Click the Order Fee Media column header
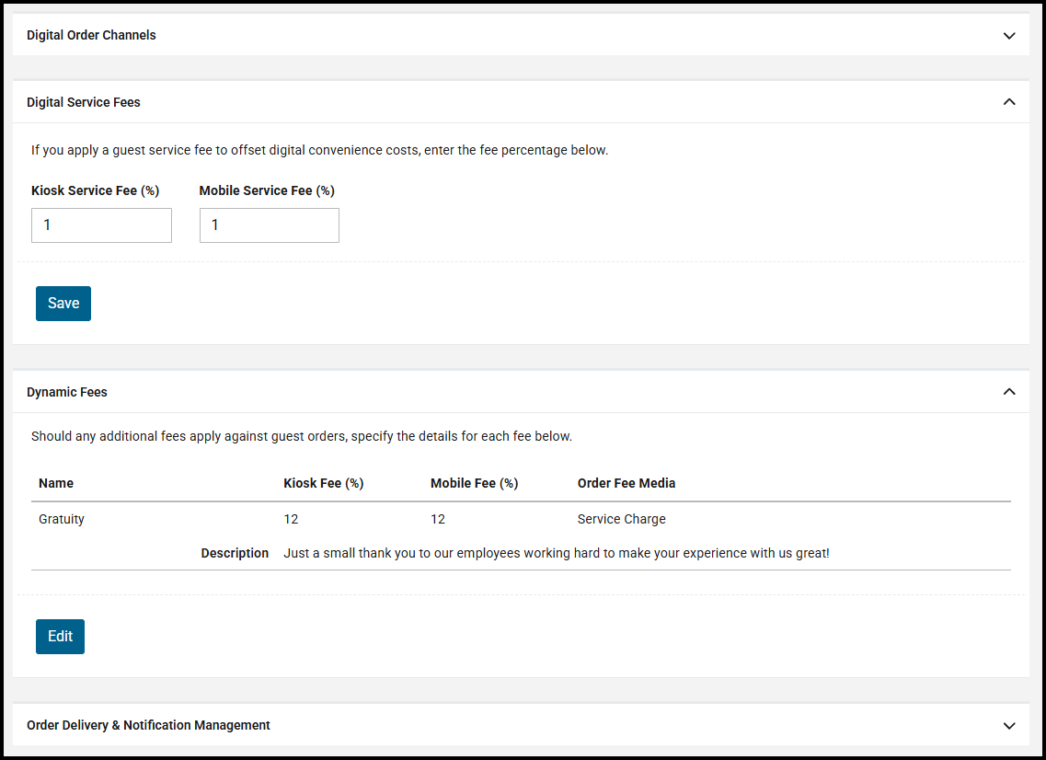This screenshot has width=1046, height=760. point(626,483)
